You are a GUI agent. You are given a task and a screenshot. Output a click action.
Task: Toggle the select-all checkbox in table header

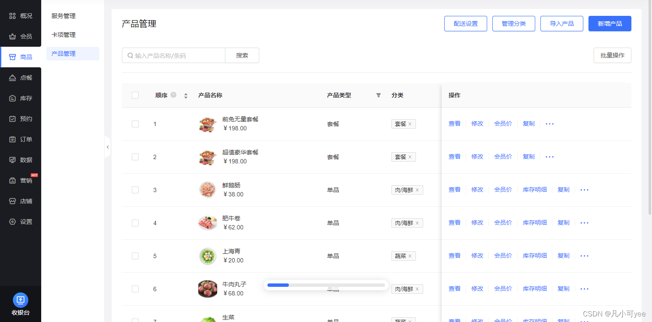(x=135, y=95)
